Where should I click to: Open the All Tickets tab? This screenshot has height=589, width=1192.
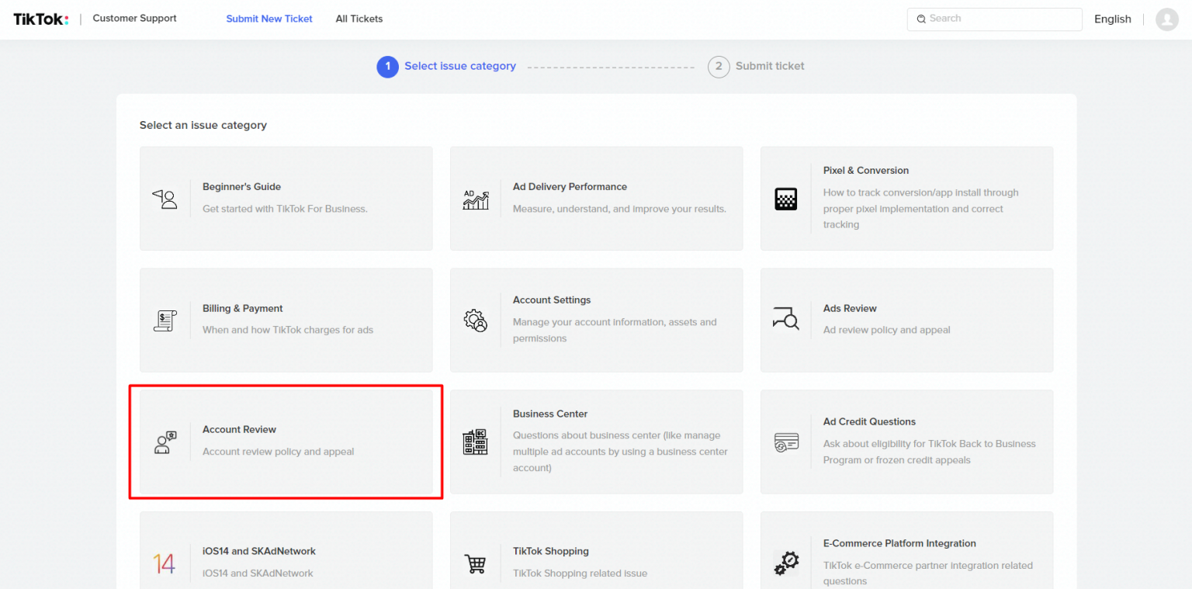tap(359, 19)
